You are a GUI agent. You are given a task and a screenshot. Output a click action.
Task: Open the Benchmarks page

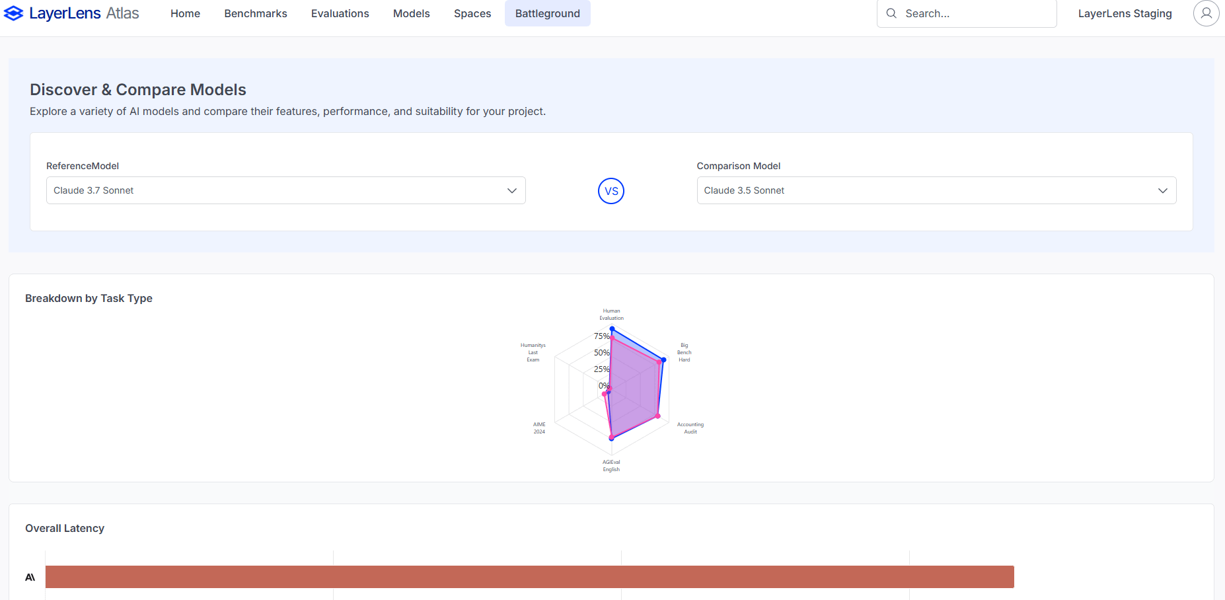256,13
